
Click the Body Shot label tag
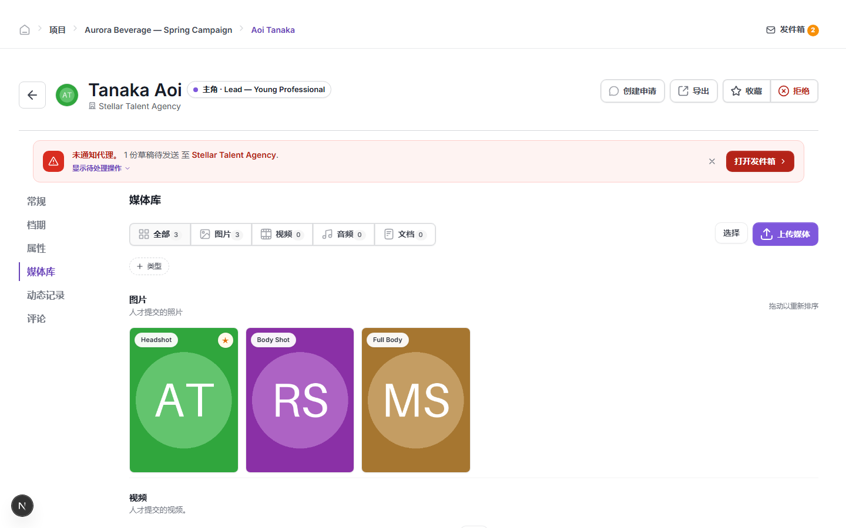coord(273,340)
